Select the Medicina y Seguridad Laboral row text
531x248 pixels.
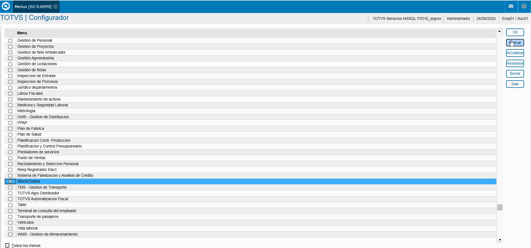click(43, 105)
